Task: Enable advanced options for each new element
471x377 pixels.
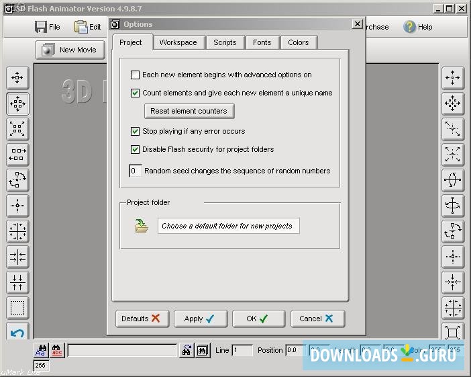Action: coord(135,75)
